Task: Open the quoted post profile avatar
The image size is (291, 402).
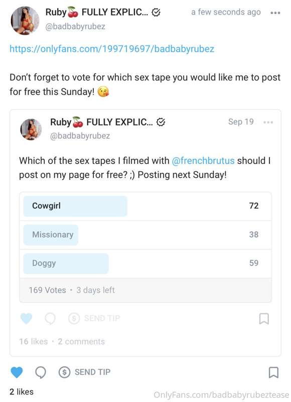Action: pos(31,130)
